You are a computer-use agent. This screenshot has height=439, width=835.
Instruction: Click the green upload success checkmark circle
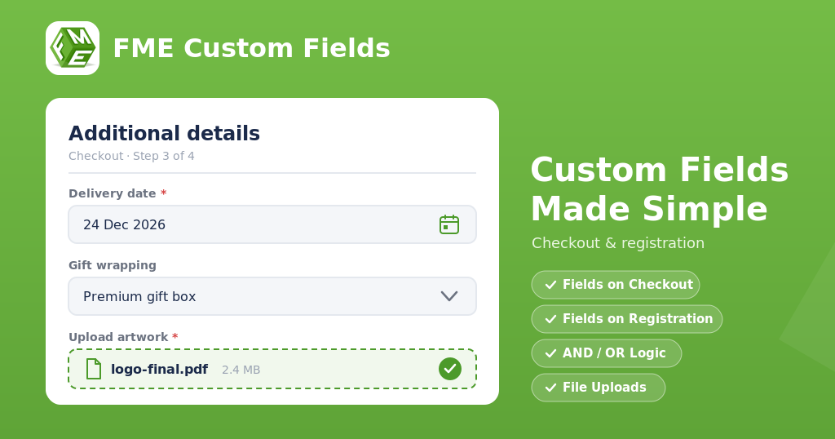pos(450,369)
